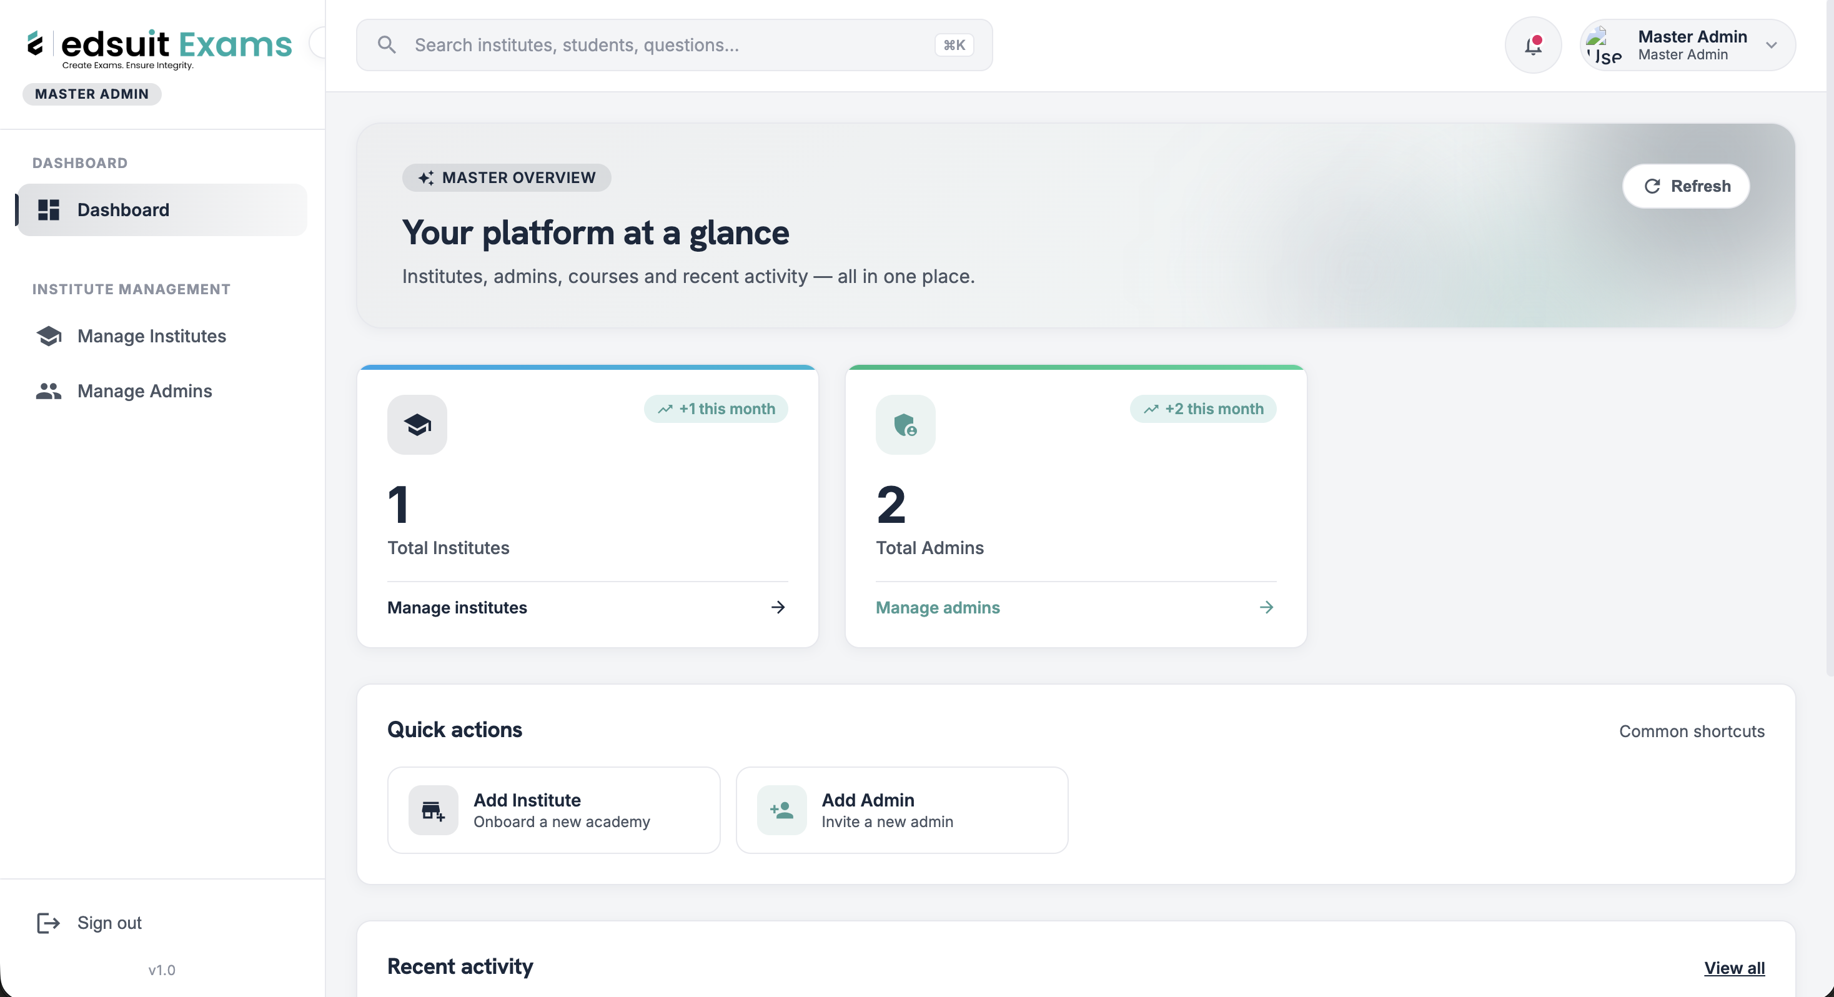This screenshot has width=1834, height=997.
Task: Click the '+1 this month' badge
Action: point(716,410)
